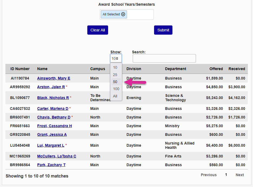Open Frost, Cassandra H link
Screen dimensions: 253x187
[54, 126]
